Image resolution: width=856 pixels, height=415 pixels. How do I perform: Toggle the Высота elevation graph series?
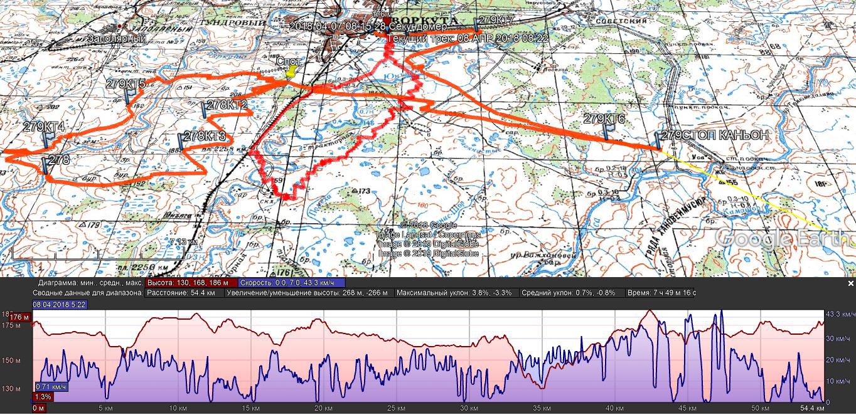(x=190, y=283)
